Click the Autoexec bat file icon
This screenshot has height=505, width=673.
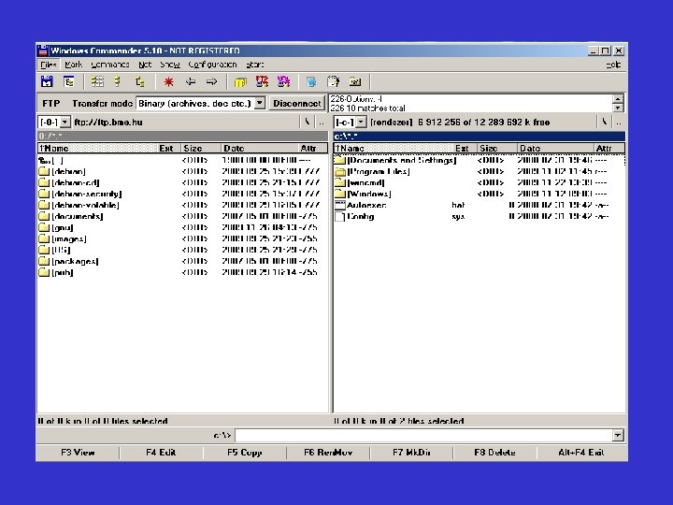click(340, 205)
